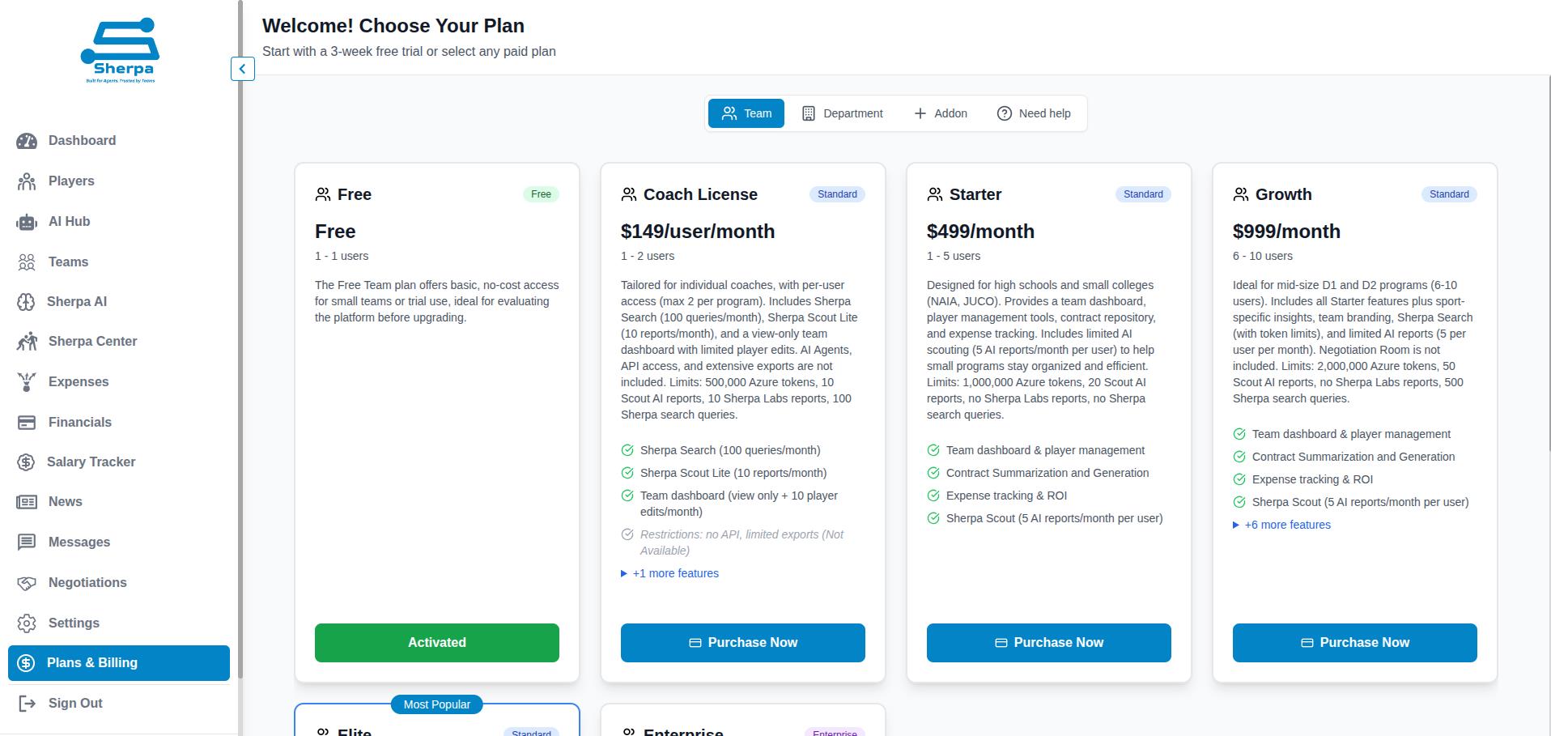
Task: Click the Settings gear icon
Action: (x=27, y=623)
